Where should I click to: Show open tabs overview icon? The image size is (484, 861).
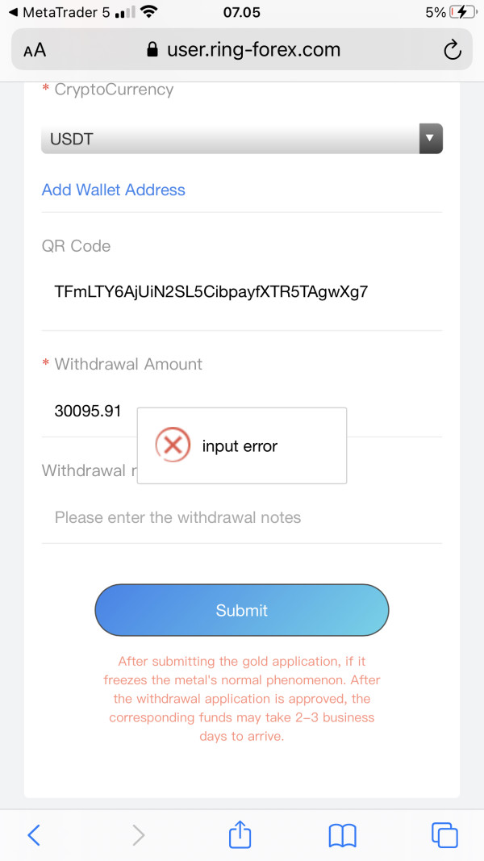pyautogui.click(x=444, y=835)
